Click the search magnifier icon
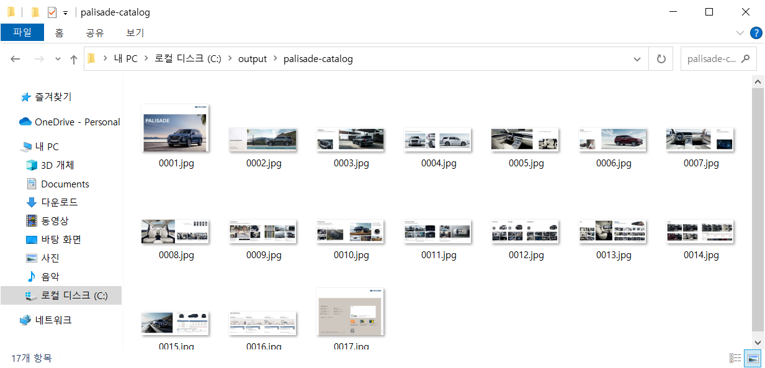This screenshot has width=765, height=368. pyautogui.click(x=745, y=59)
